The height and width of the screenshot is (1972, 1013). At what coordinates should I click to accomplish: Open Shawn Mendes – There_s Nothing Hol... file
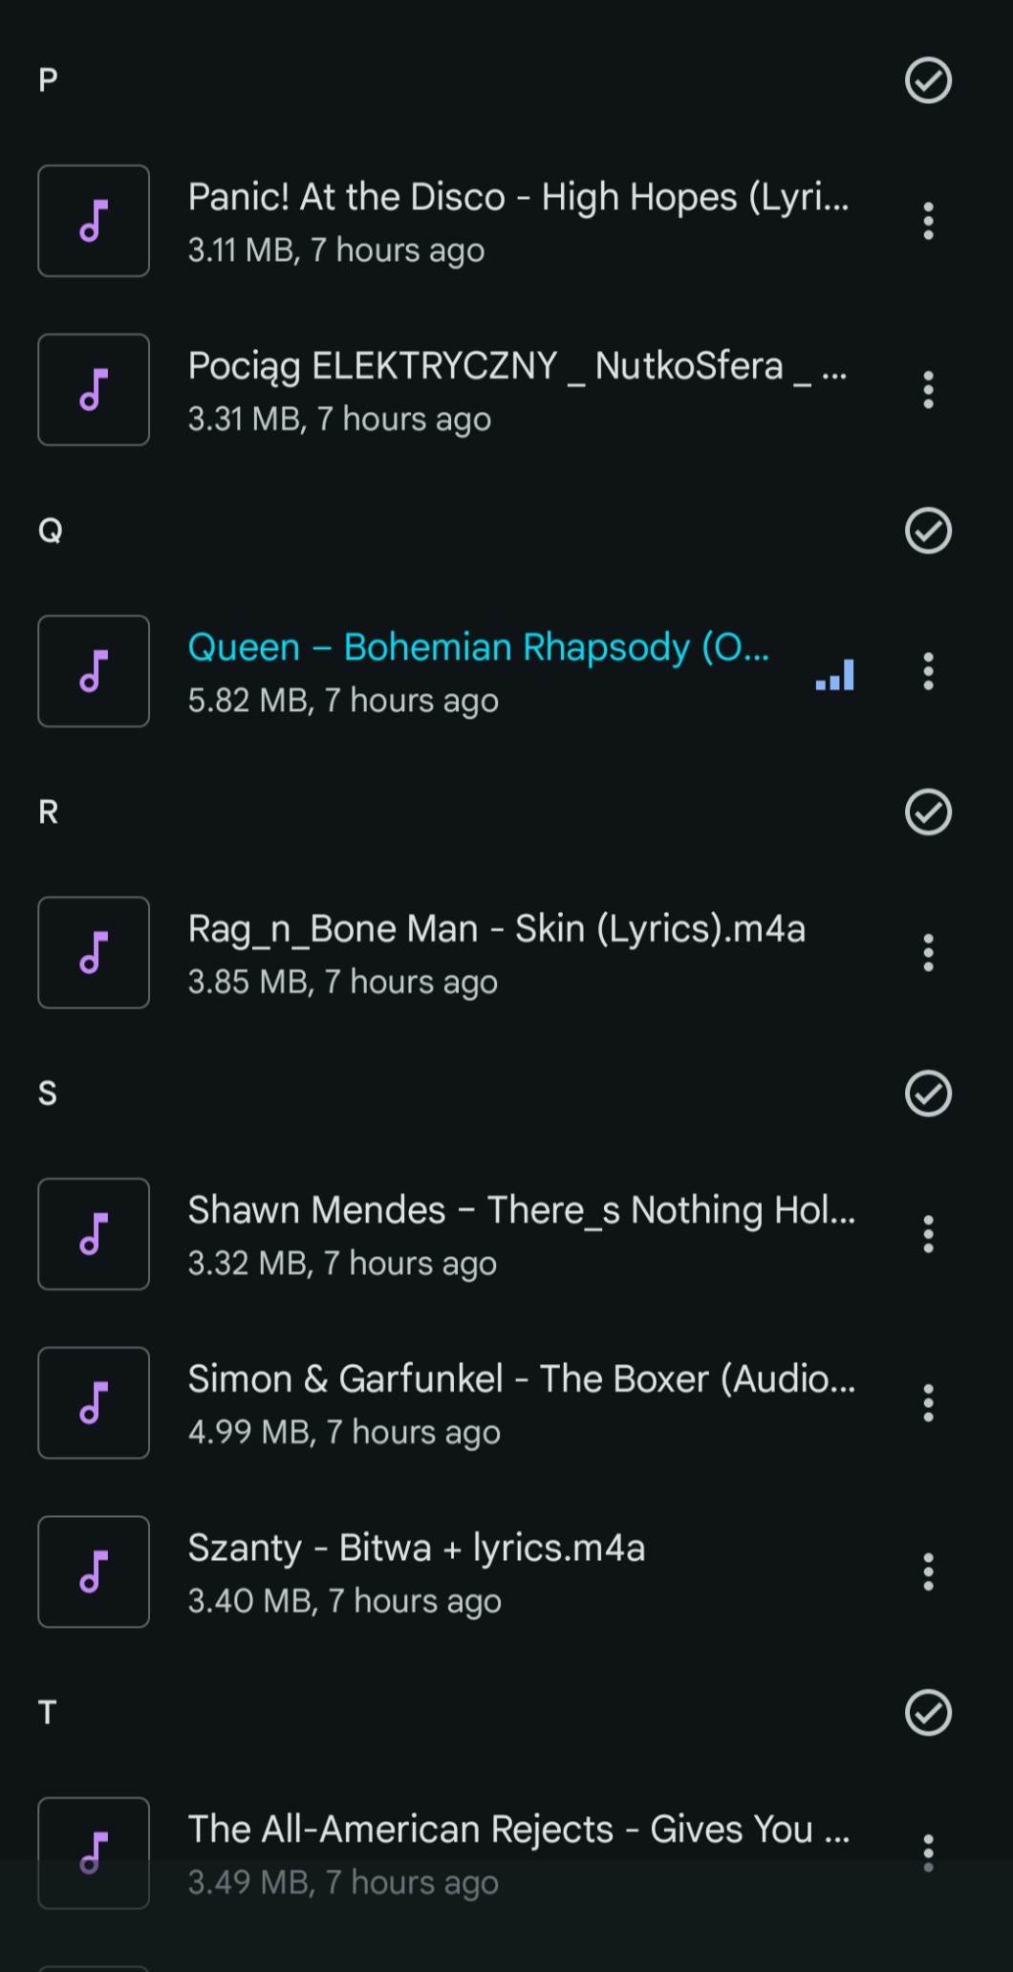point(521,1234)
